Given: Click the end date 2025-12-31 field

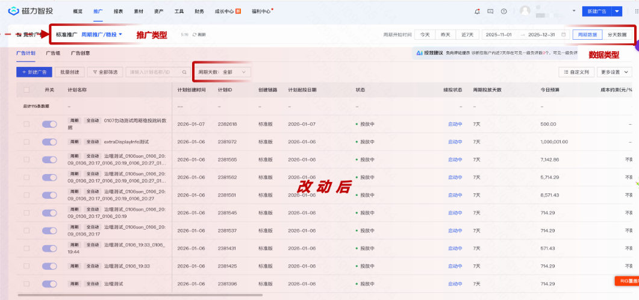Looking at the screenshot, I should click(541, 35).
